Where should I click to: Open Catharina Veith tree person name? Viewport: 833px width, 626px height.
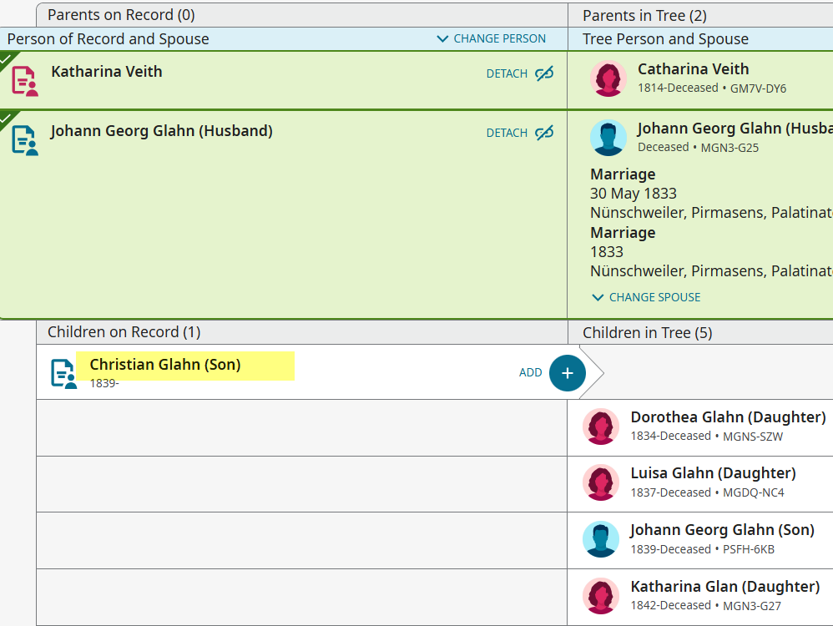point(694,69)
